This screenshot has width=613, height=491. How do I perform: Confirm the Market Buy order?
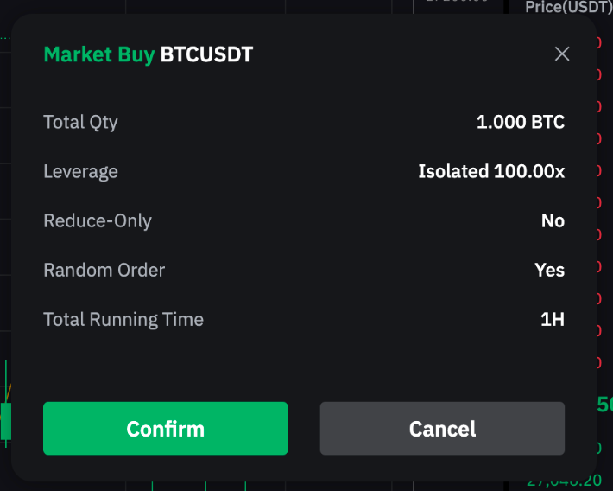[166, 429]
